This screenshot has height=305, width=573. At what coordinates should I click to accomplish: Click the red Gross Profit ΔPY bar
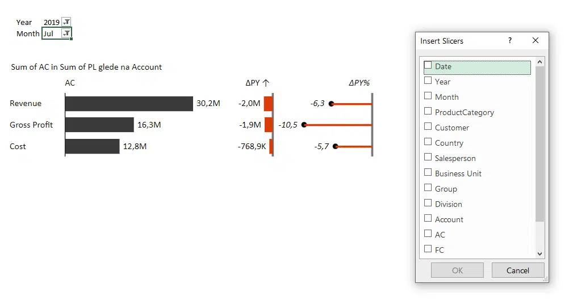269,125
